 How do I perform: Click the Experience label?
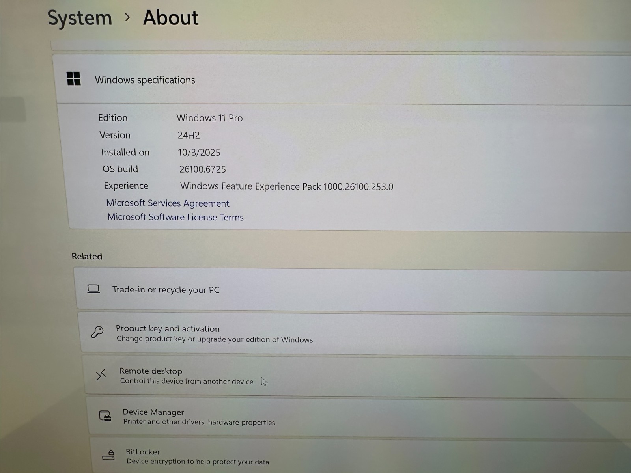coord(126,186)
